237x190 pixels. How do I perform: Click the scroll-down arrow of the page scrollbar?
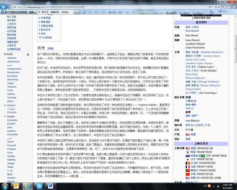click(235, 181)
